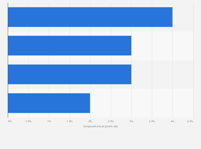Click the 1% axis label
Viewport: 201px width, 149px height.
(49, 121)
